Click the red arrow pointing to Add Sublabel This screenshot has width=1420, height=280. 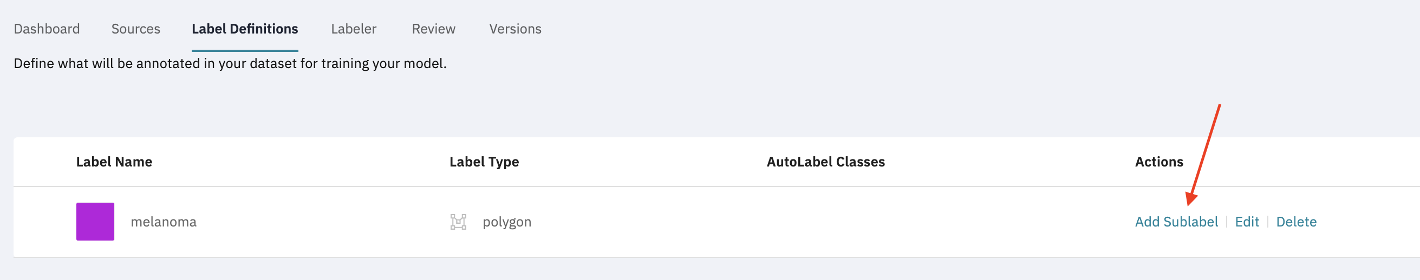coord(1203,155)
